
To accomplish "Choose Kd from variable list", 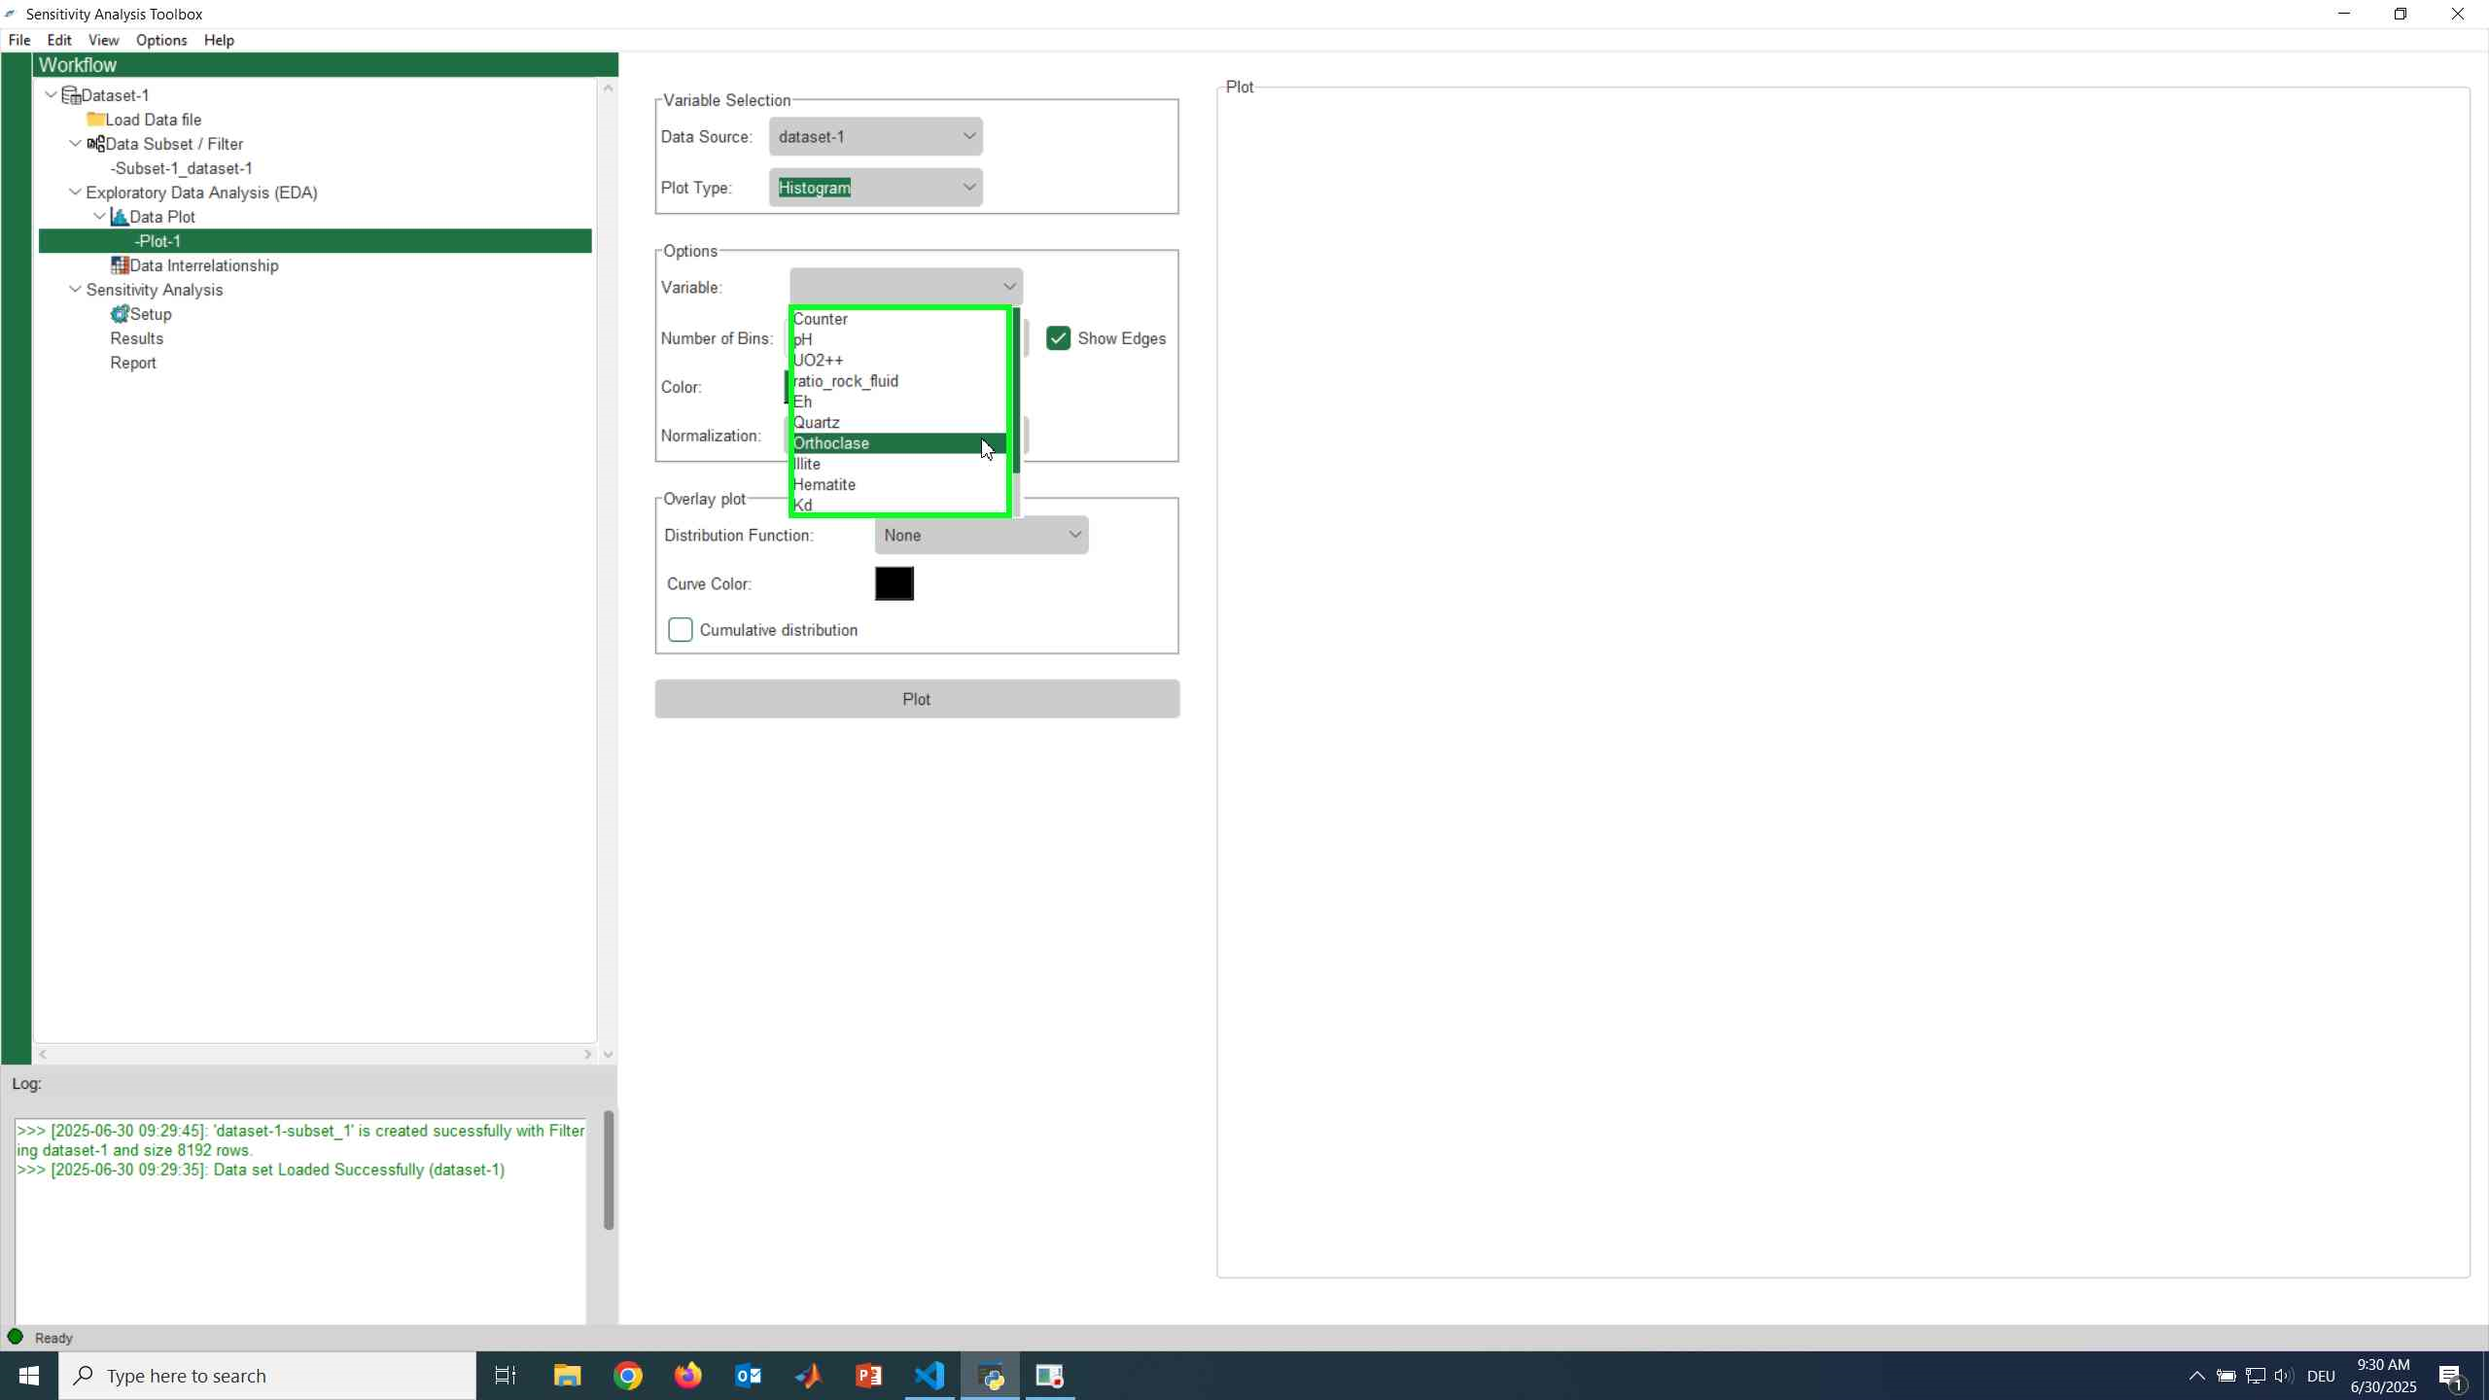I will coord(899,505).
